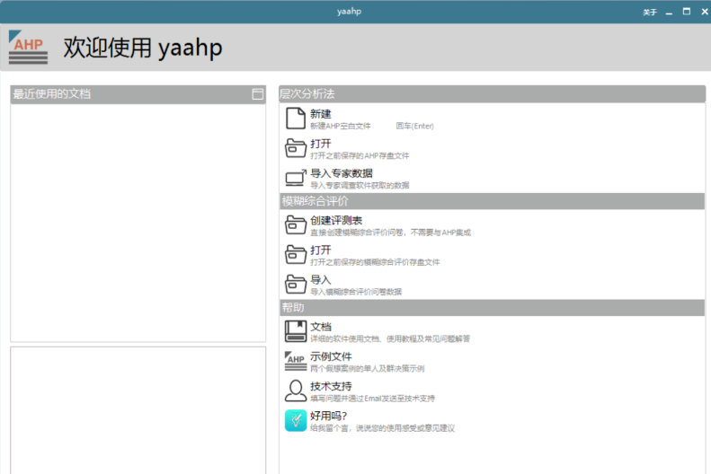The height and width of the screenshot is (474, 711).
Task: Select the 导入专家数据 label
Action: click(x=342, y=173)
